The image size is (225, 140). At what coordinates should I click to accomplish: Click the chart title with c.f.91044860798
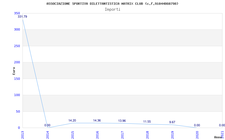[112, 4]
